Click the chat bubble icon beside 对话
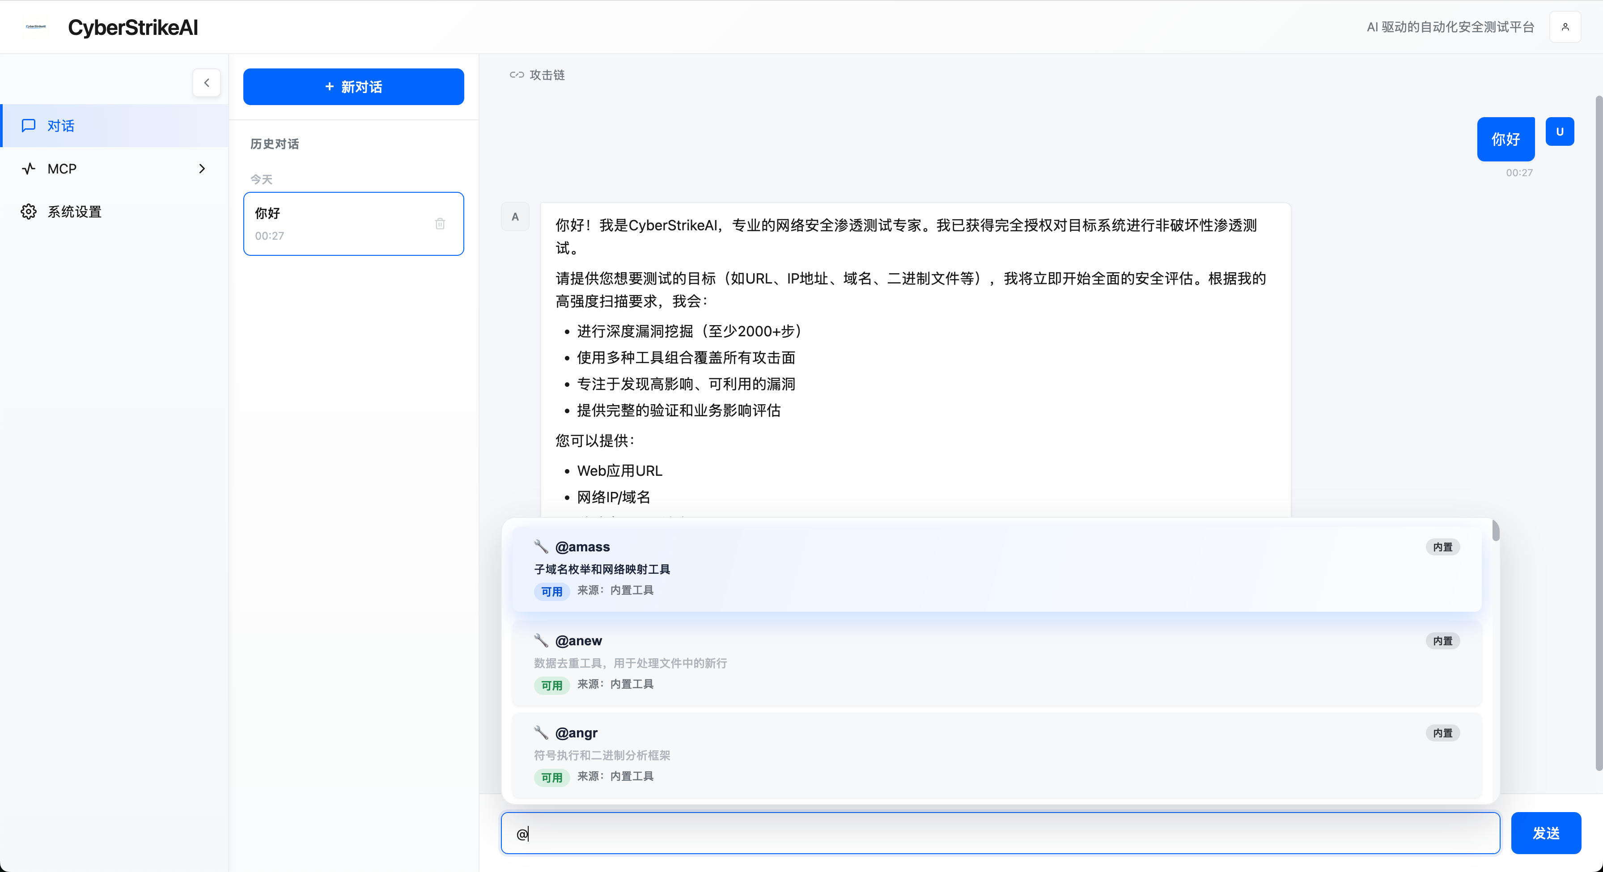Screen dimensions: 1603x872 click(x=29, y=126)
